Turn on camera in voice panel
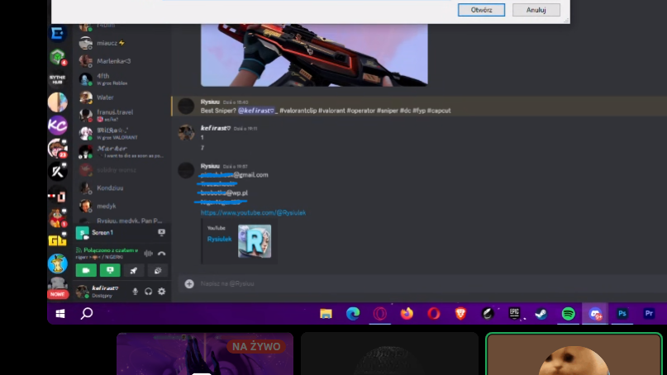Viewport: 667px width, 375px height. 86,270
